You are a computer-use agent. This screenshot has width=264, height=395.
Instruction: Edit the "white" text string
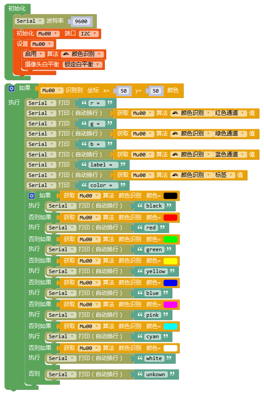154,358
